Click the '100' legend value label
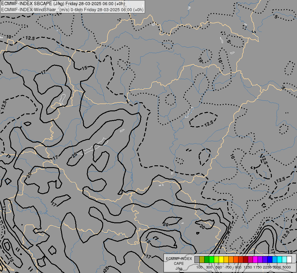This screenshot has width=297, height=273. coord(199,267)
